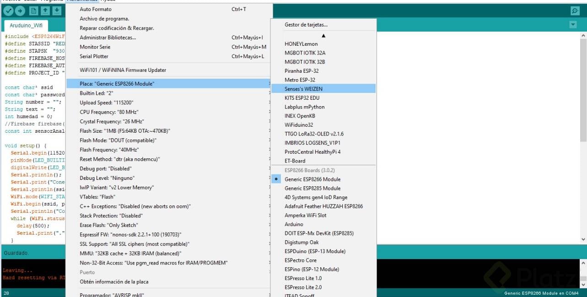Open Non-32-Bit Access option
The image size is (587, 297).
[x=169, y=263]
